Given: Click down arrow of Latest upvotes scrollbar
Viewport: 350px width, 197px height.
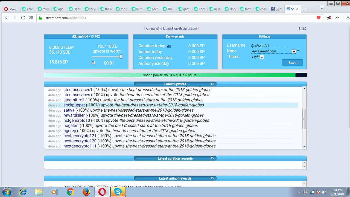Looking at the screenshot, I should 304,147.
